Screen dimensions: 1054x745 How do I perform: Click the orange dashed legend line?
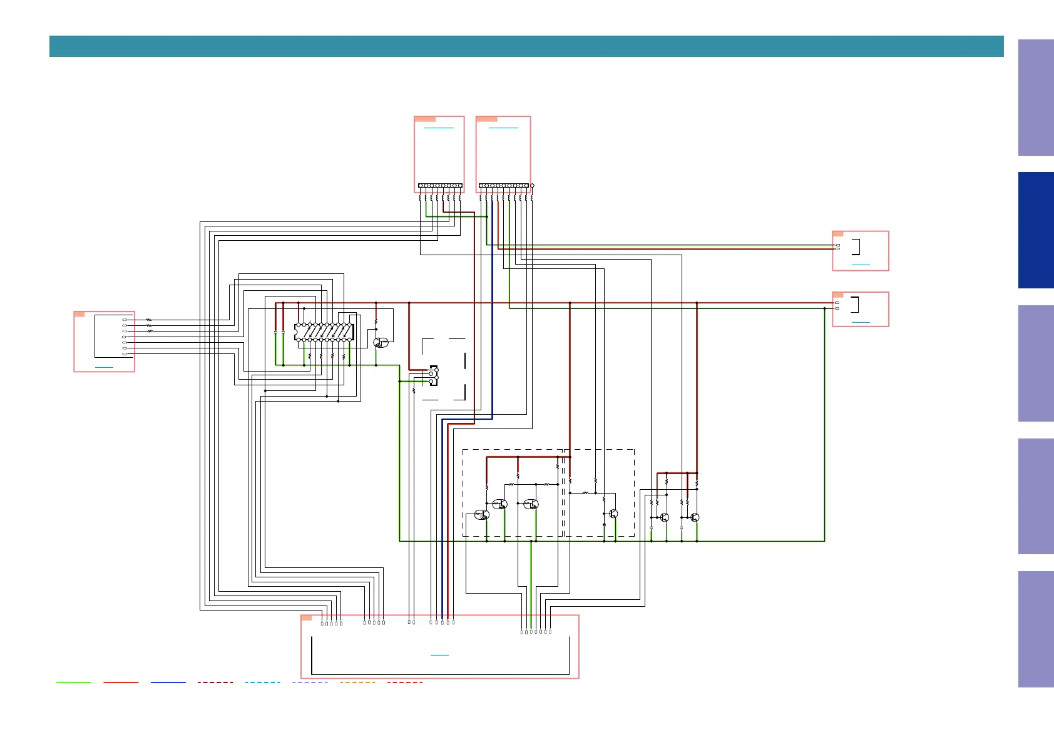coord(357,682)
